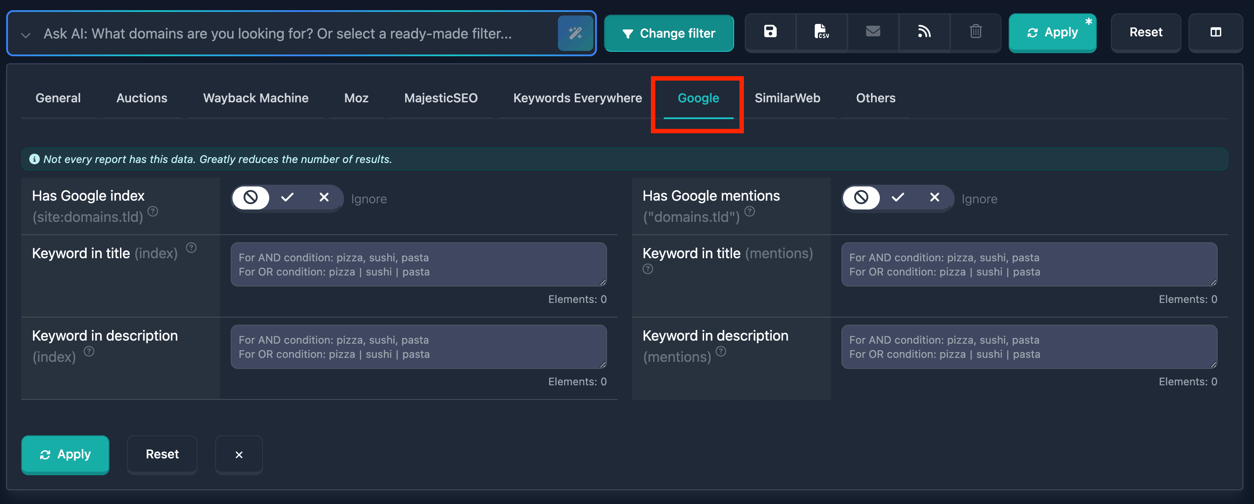Click the Keyword in title (index) input field
Screen dimensions: 1254x504
pyautogui.click(x=418, y=264)
